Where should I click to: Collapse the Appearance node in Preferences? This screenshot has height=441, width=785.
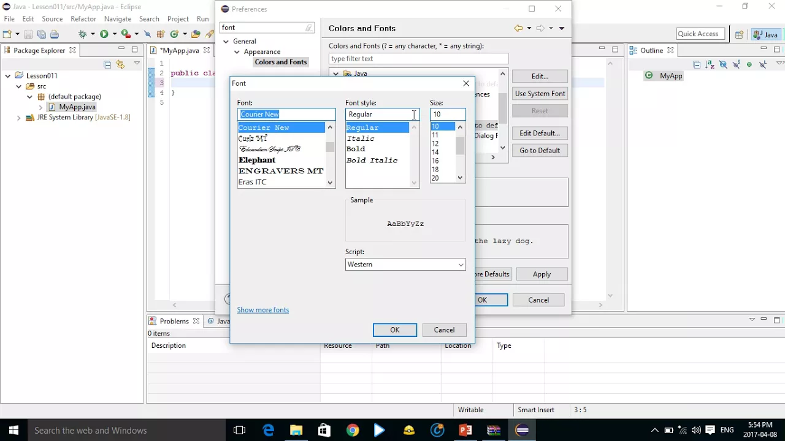point(237,52)
